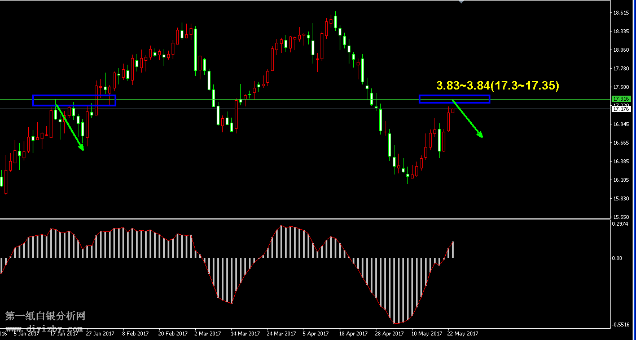Click the 16.105 price scale label

pyautogui.click(x=621, y=180)
